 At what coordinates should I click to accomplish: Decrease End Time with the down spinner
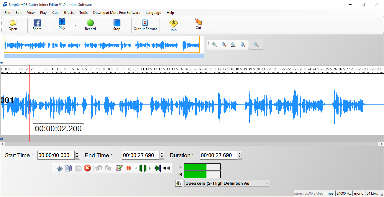162,157
